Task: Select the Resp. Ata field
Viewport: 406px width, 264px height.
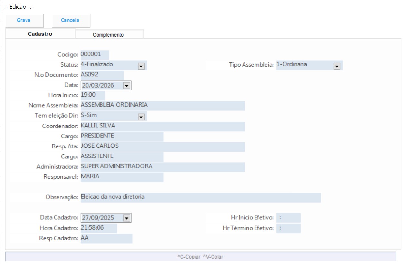Action: click(x=162, y=146)
